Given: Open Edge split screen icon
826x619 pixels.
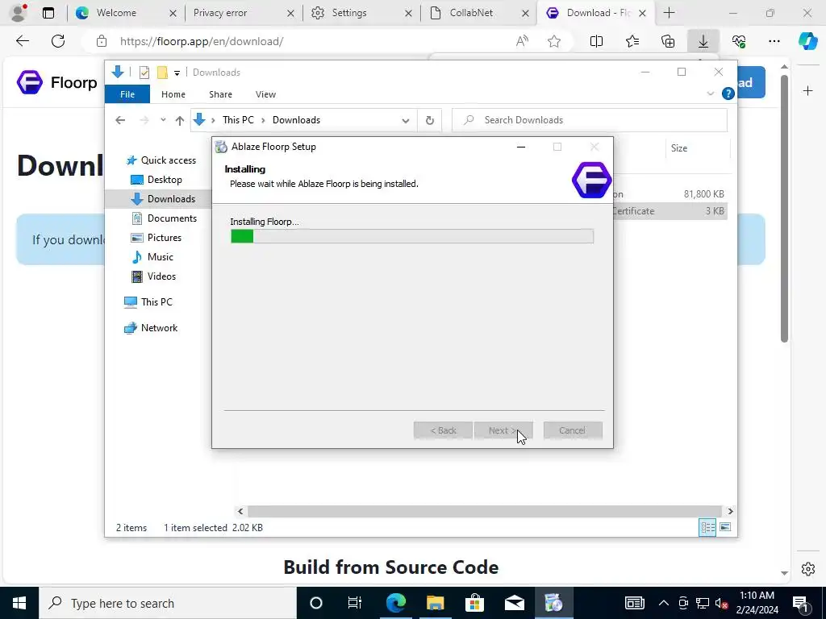Looking at the screenshot, I should (596, 41).
